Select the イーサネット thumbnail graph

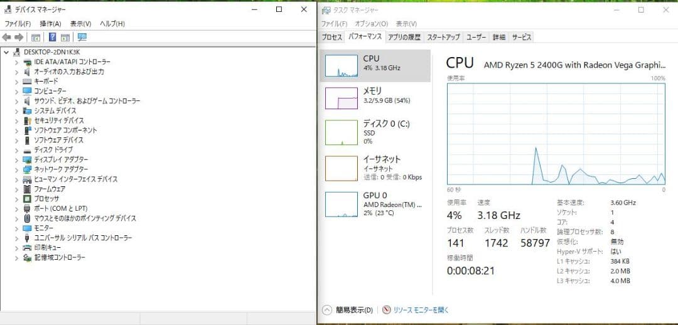point(342,168)
